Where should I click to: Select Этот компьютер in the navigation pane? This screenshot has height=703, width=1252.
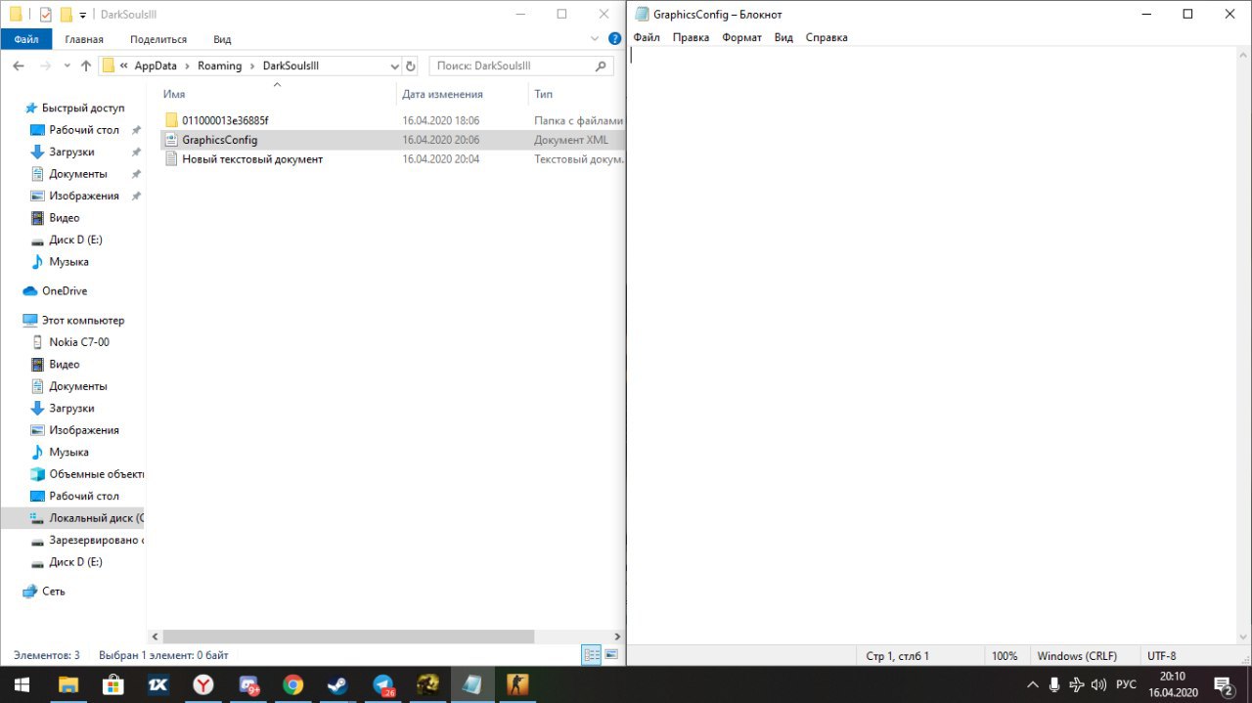83,321
